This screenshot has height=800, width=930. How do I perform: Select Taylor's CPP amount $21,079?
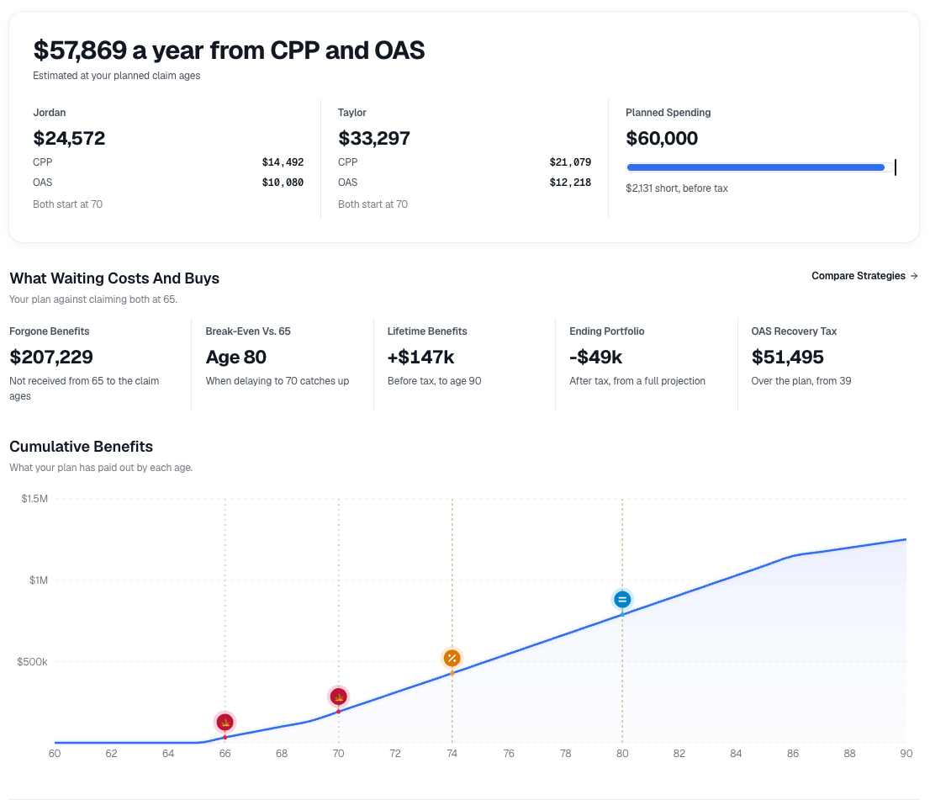571,162
